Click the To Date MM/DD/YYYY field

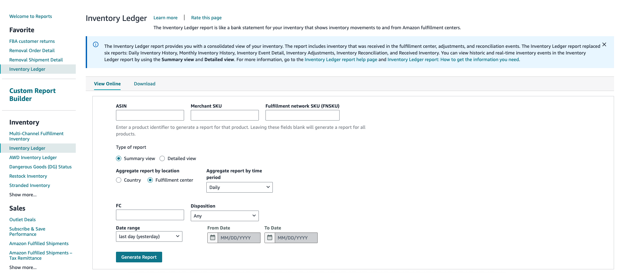click(296, 238)
